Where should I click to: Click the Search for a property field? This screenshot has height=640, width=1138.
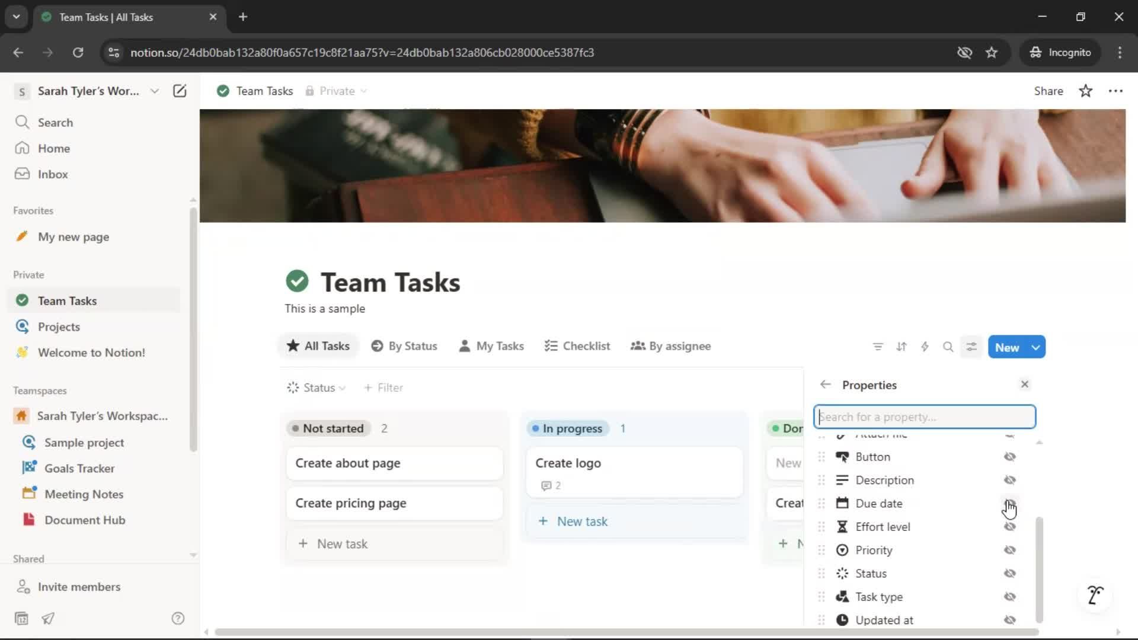click(925, 417)
